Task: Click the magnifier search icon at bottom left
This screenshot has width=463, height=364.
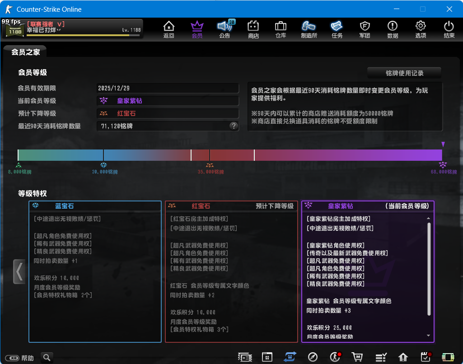Action: (x=47, y=357)
